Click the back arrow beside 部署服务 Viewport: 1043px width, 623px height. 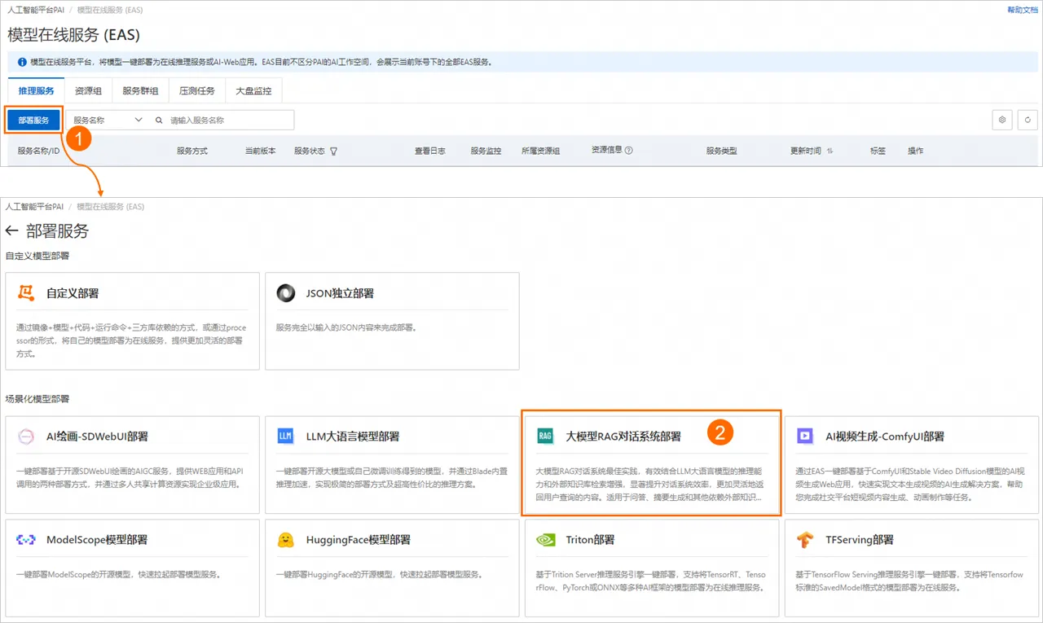click(11, 231)
